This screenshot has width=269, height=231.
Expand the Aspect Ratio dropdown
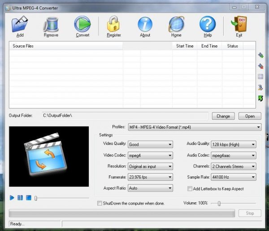pos(150,188)
